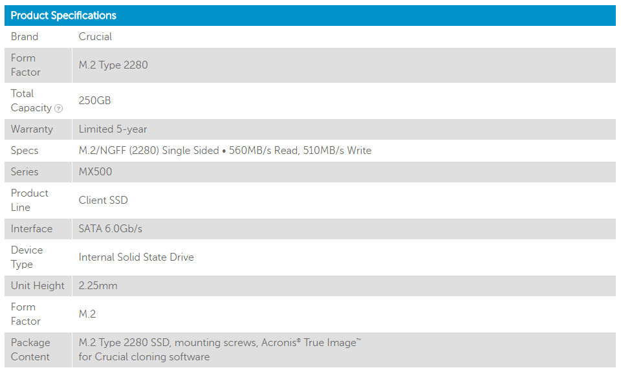
Task: Click the Limited 5-year warranty text
Action: click(x=113, y=129)
